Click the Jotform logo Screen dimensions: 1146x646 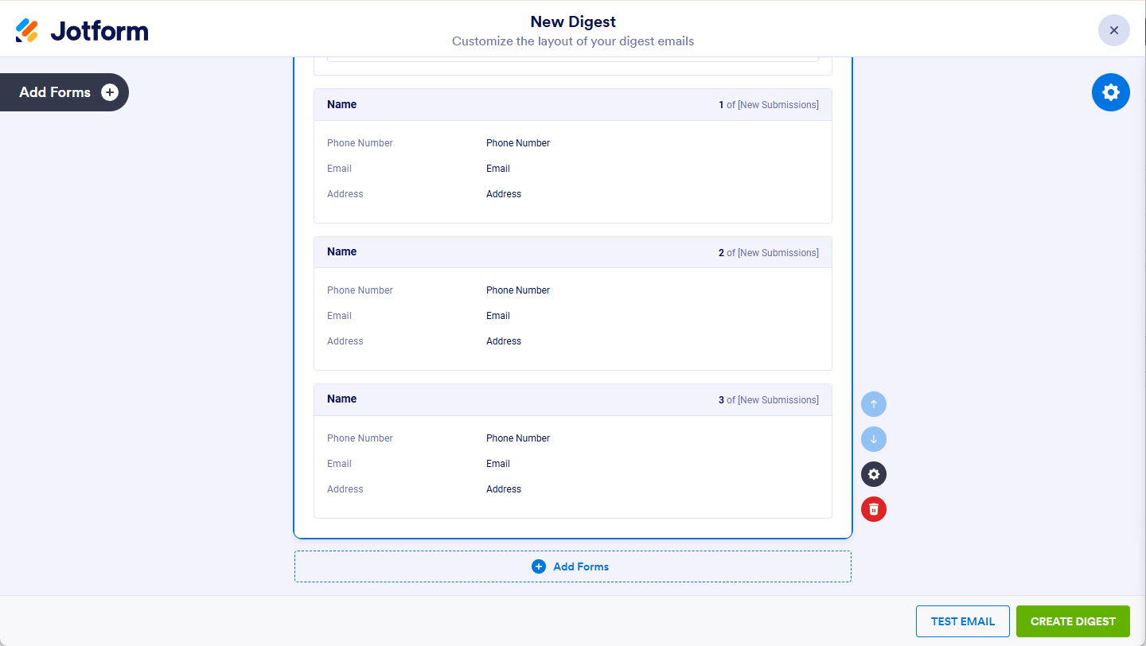(x=82, y=31)
